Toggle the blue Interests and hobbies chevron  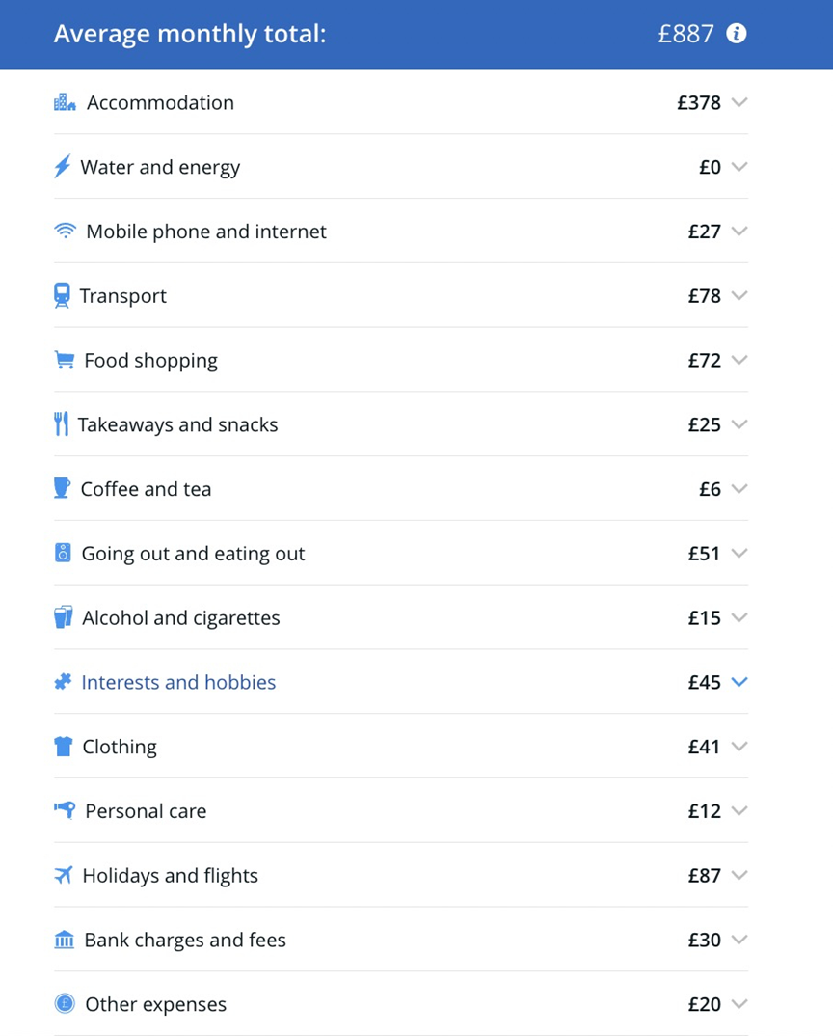click(x=739, y=682)
